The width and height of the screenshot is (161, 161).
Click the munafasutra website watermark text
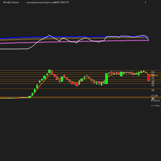[x=41, y=3]
